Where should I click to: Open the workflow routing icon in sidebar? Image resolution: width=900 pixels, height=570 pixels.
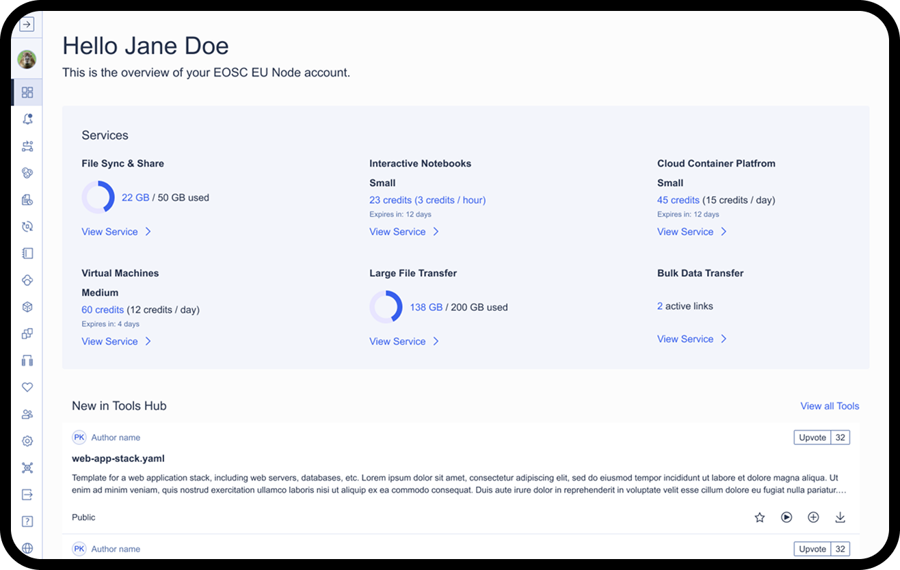tap(27, 146)
